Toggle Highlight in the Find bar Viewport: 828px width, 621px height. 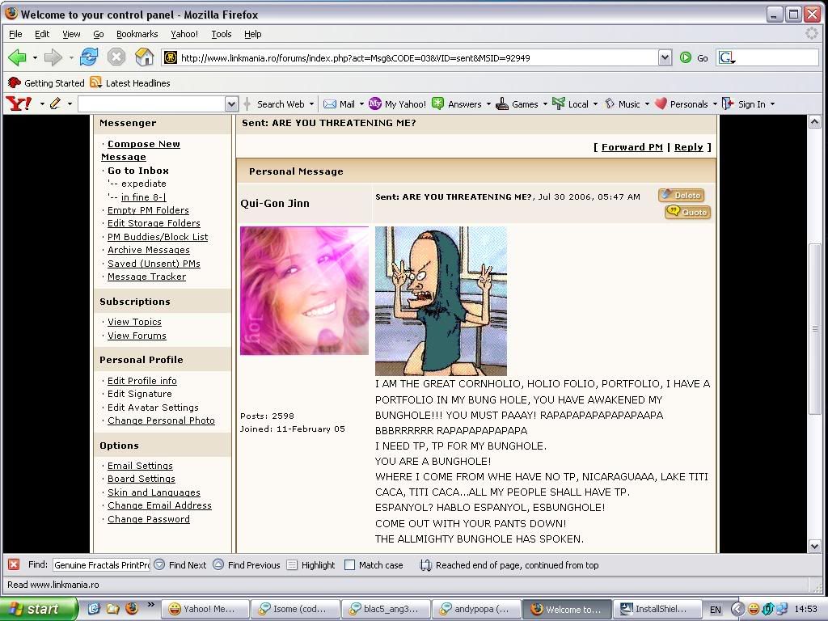[311, 564]
